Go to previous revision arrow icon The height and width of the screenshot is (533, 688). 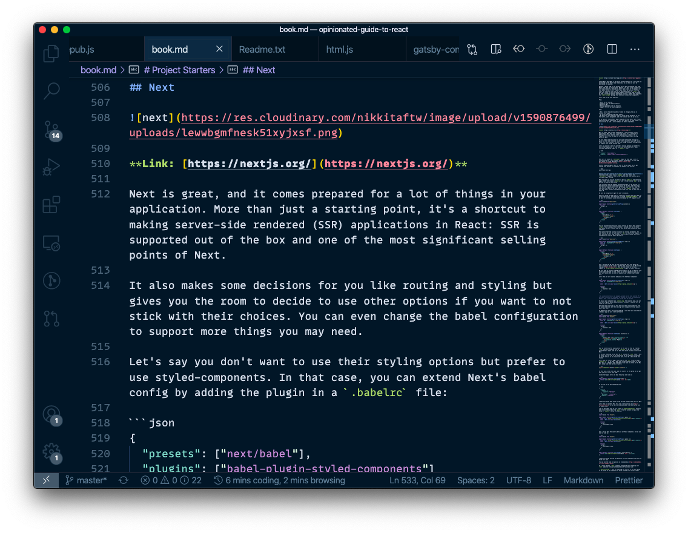tap(519, 48)
